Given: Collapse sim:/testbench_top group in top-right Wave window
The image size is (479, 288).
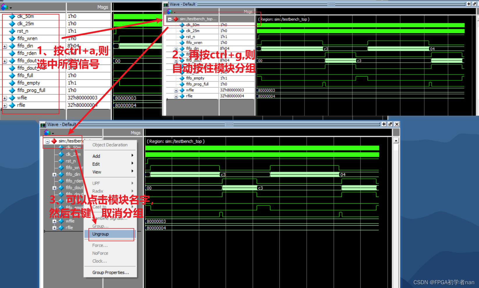Looking at the screenshot, I should pyautogui.click(x=169, y=19).
